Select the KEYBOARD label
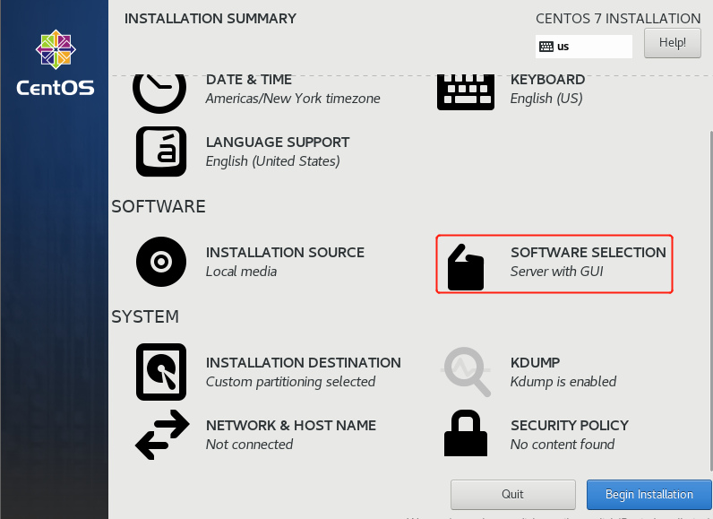Viewport: 713px width, 519px height. coord(547,80)
